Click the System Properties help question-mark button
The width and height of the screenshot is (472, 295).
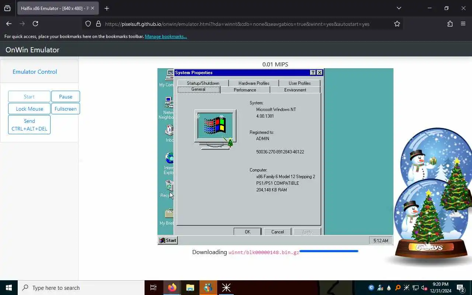pyautogui.click(x=313, y=73)
